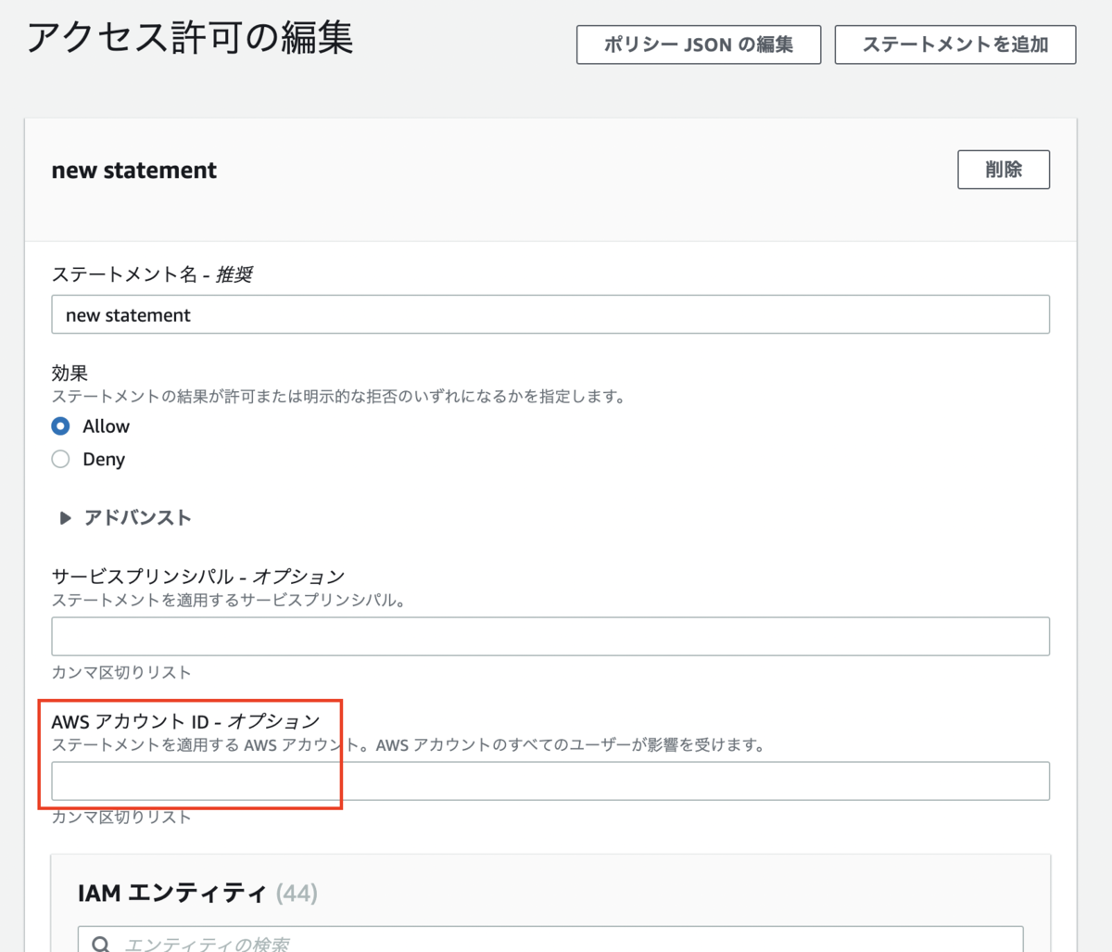Screen dimensions: 1112x952
Task: Click the IAM エンティティ (44) heading
Action: coord(197,894)
